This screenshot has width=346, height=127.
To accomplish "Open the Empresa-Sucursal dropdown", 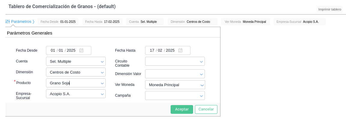I will tap(102, 94).
